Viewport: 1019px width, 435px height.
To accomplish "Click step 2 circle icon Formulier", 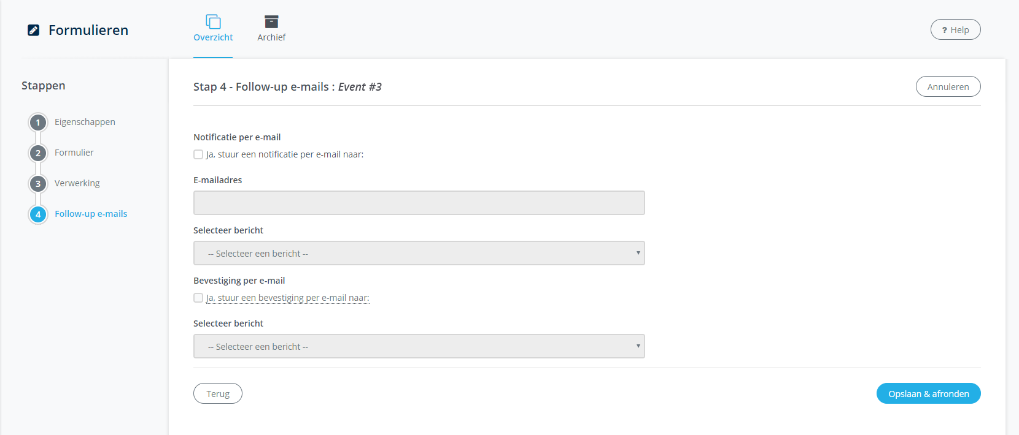I will tap(38, 153).
